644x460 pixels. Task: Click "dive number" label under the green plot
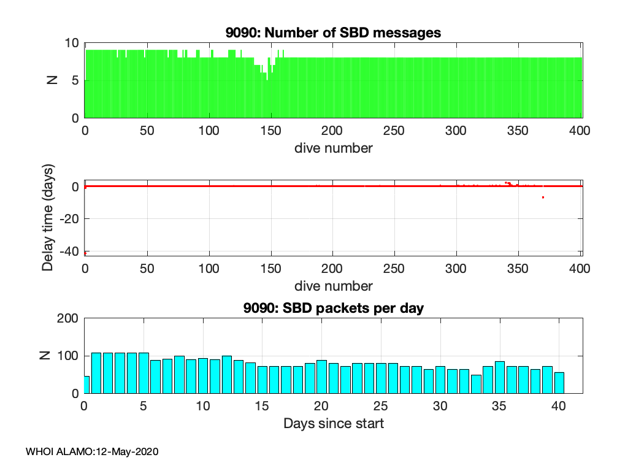pyautogui.click(x=334, y=148)
